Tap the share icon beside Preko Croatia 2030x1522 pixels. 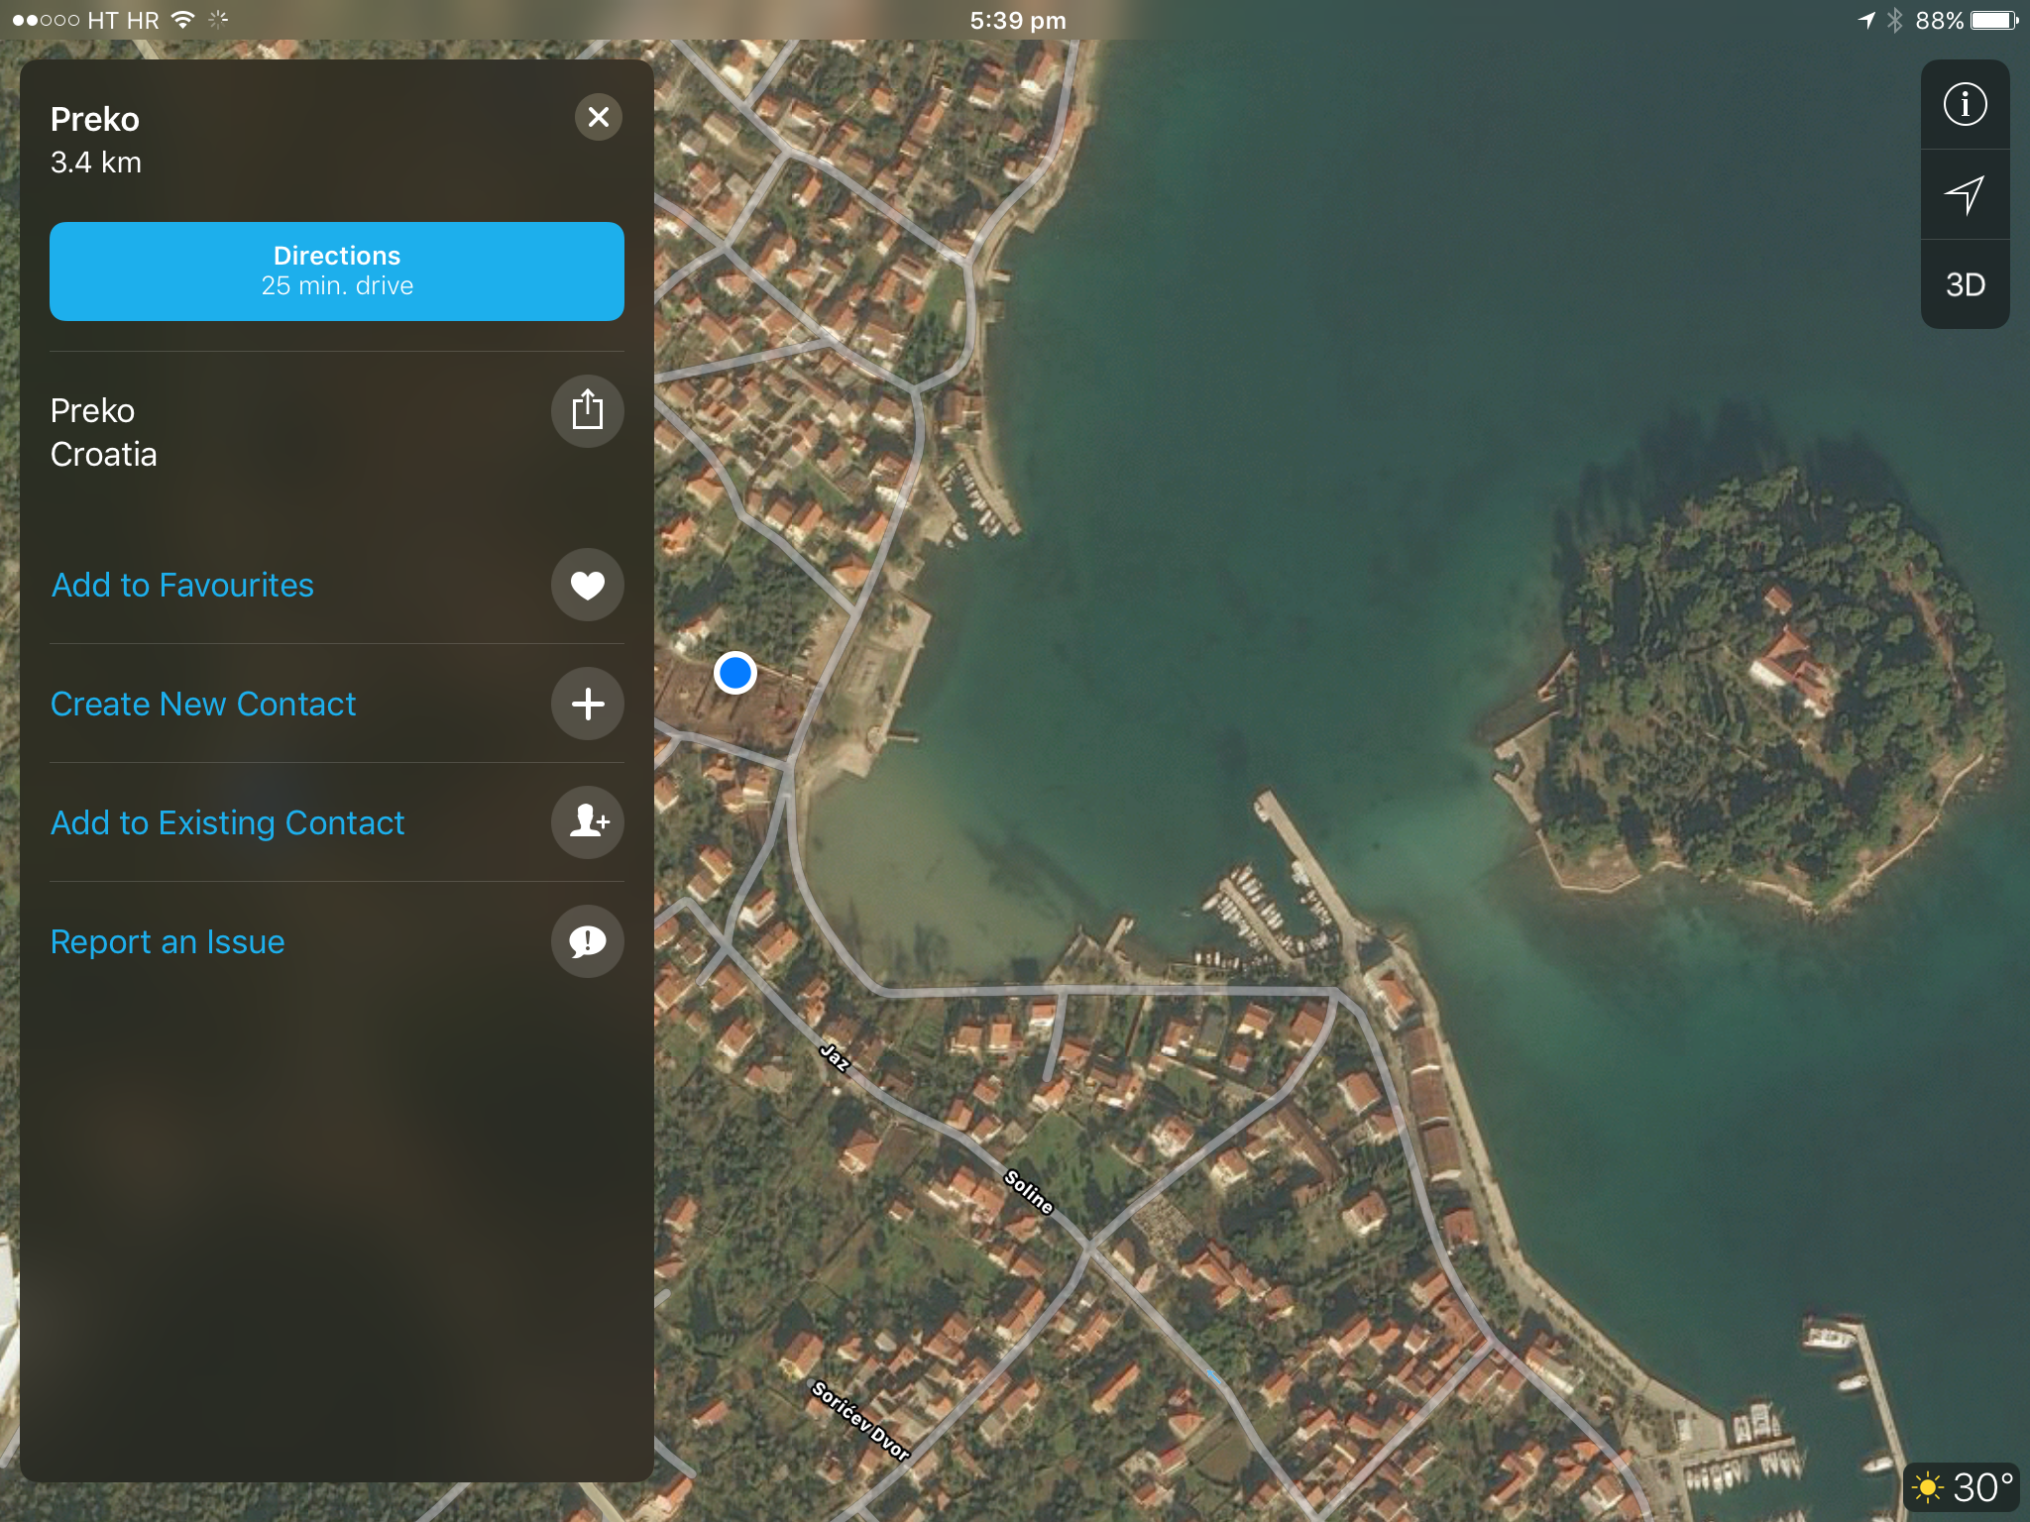coord(587,410)
